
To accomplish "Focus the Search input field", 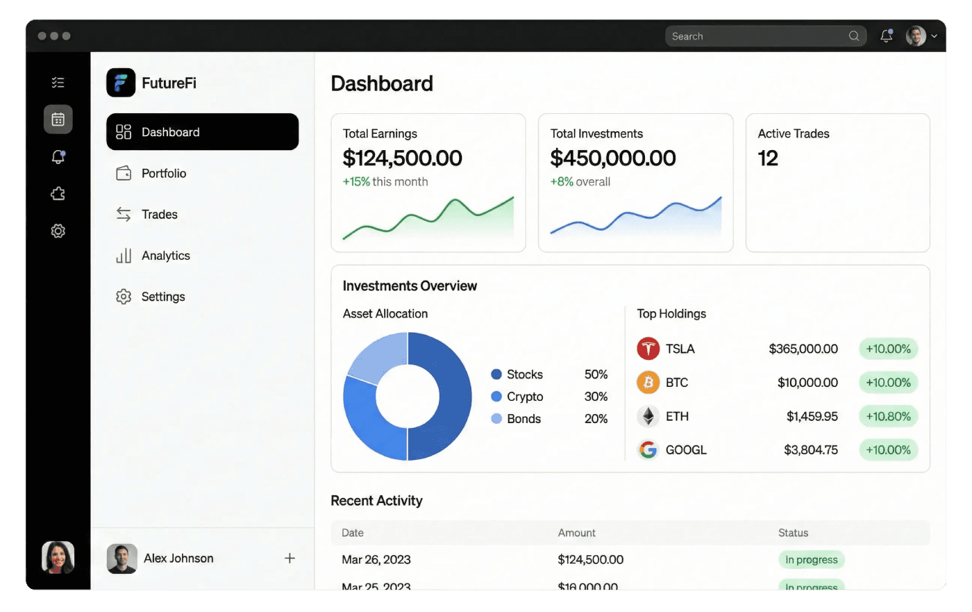I will coord(757,36).
